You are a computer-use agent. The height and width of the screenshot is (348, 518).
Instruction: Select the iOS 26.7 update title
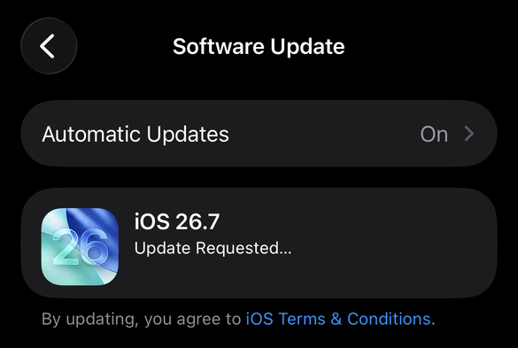177,221
